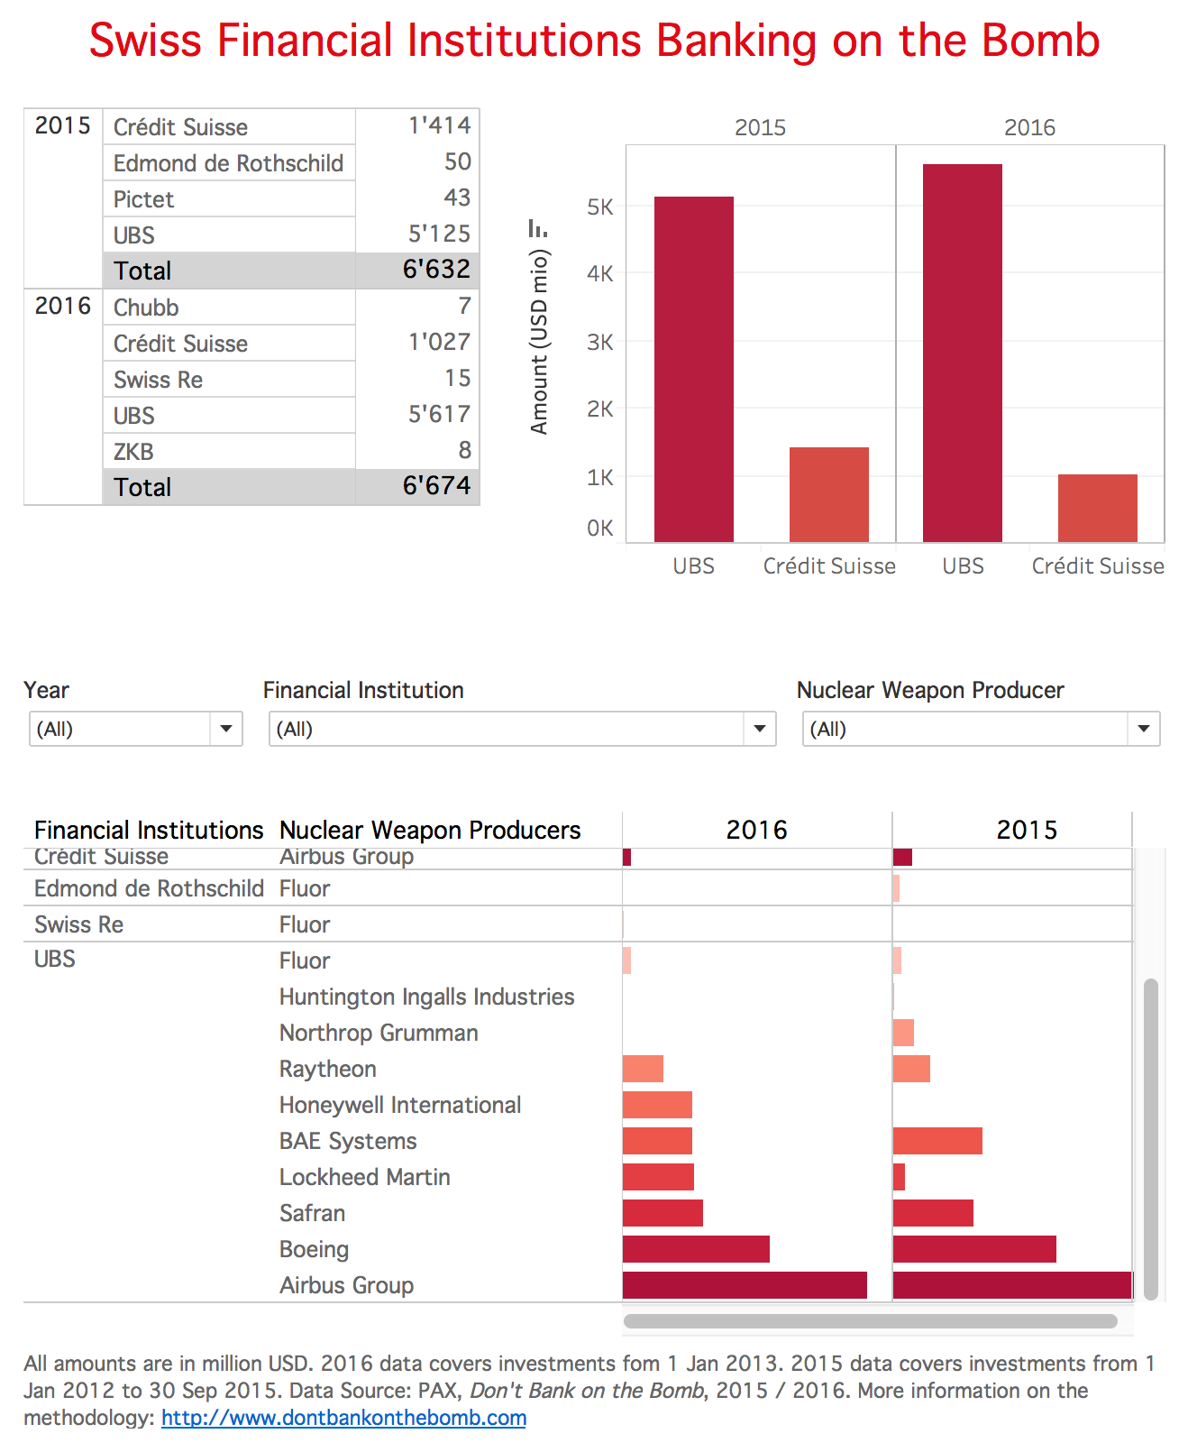
Task: Select the UBS Northrop Grumman 2015 bar
Action: pos(903,1033)
